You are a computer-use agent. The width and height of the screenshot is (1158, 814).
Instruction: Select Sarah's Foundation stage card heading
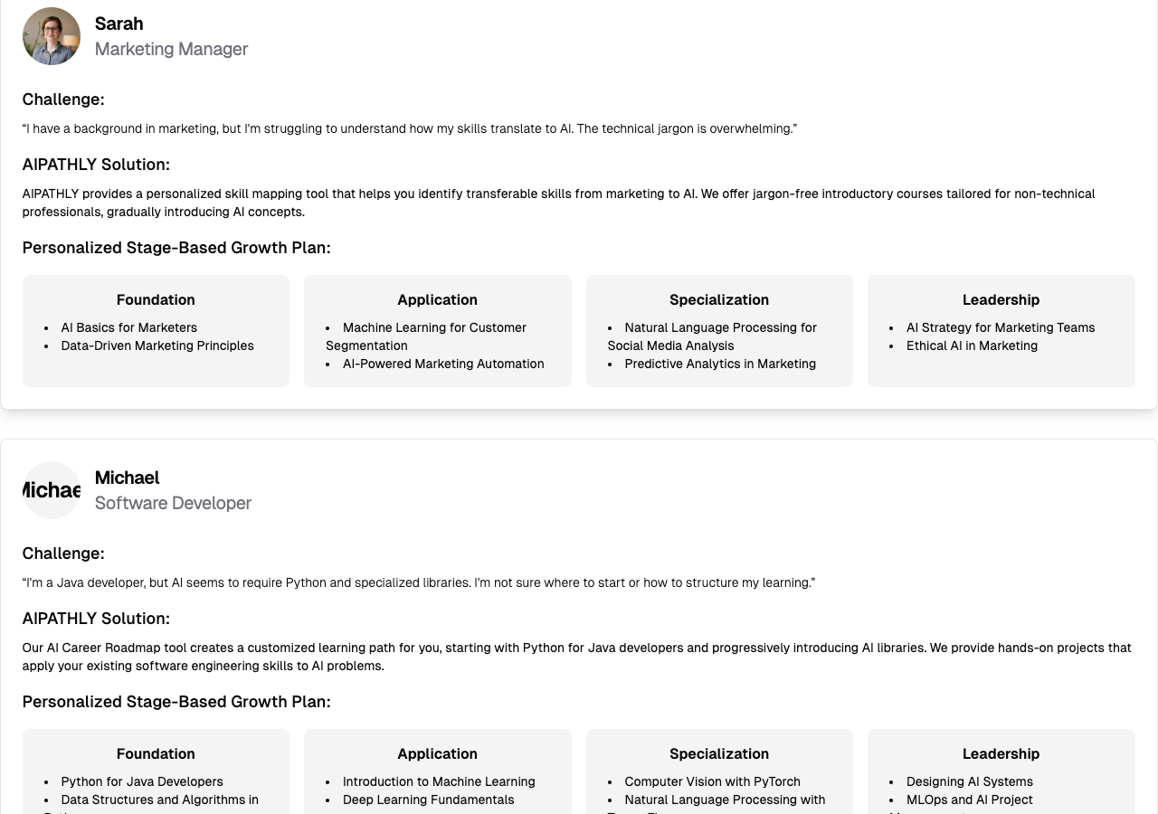click(x=156, y=299)
